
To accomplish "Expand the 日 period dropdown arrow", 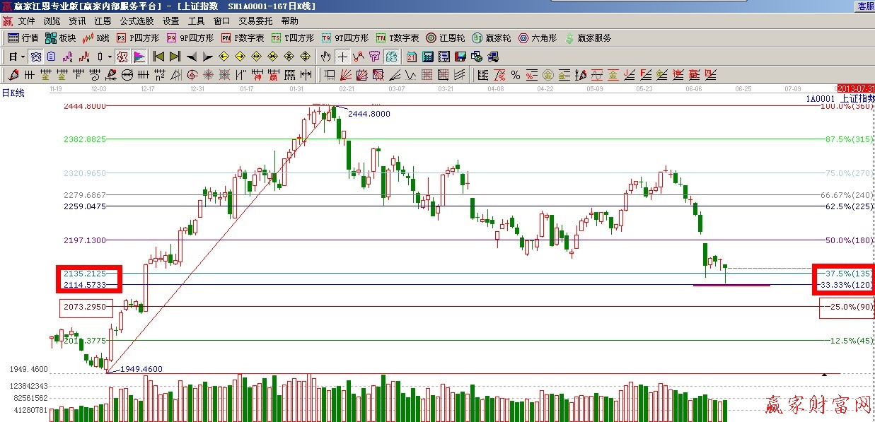I will coord(23,57).
